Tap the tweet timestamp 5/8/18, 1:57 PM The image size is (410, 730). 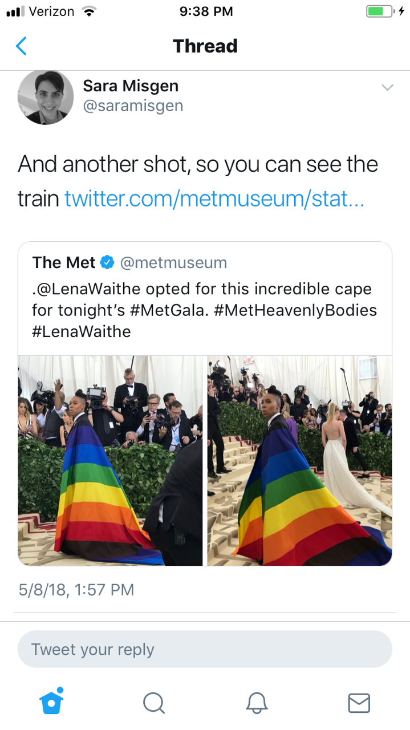pos(76,589)
